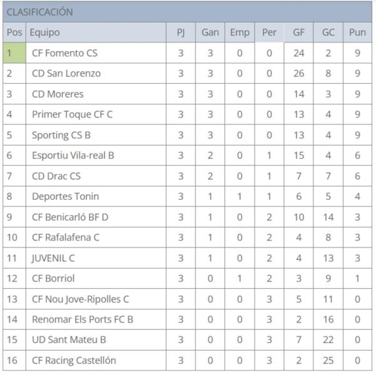Select CD Moreres in the standings
376x375 pixels.
[58, 94]
